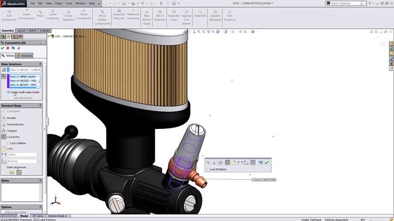Open the Move Component dropdown arrow
The height and width of the screenshot is (221, 394).
click(84, 24)
